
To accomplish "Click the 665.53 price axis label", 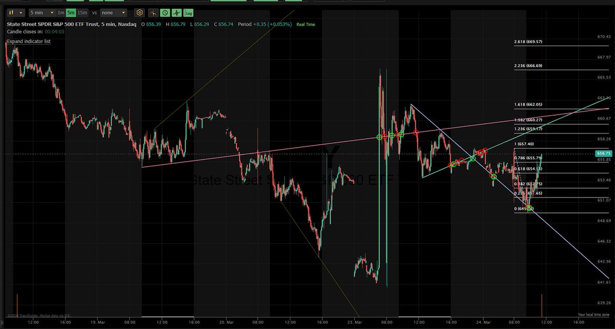I will click(x=604, y=77).
